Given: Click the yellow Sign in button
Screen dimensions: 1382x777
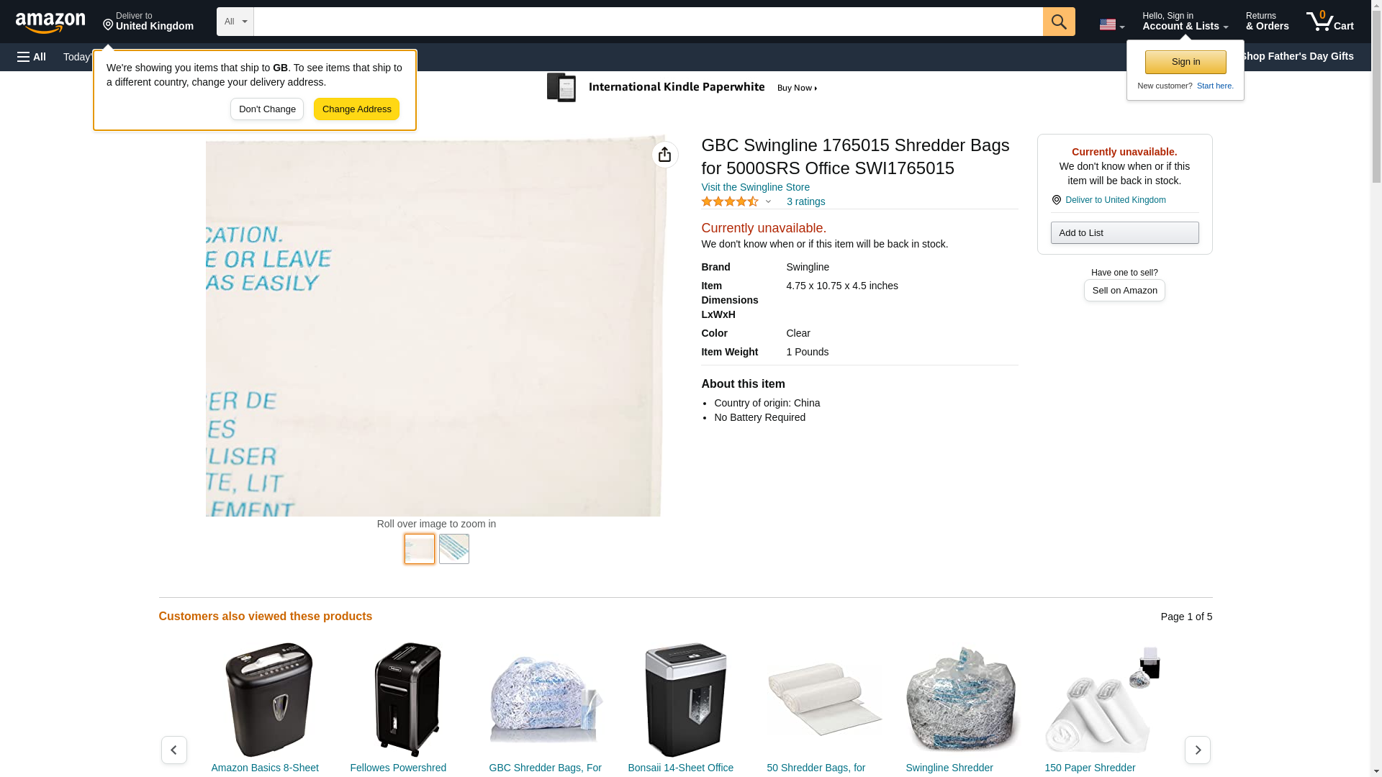Looking at the screenshot, I should tap(1185, 62).
